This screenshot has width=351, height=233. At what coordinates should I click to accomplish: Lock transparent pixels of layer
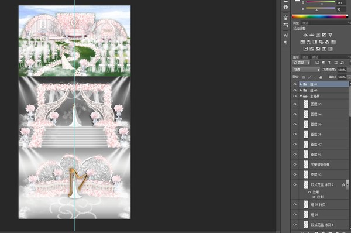coord(304,77)
